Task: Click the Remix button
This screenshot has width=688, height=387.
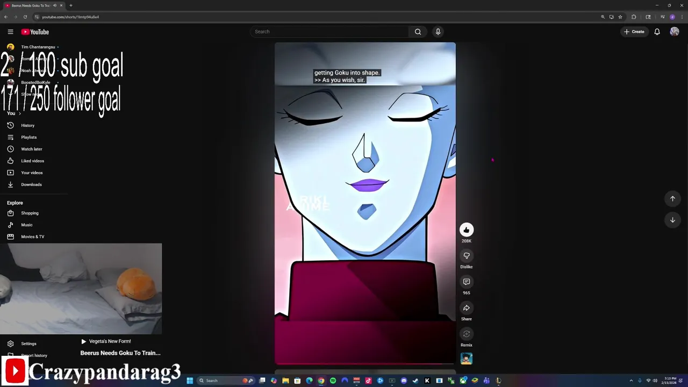Action: click(467, 334)
